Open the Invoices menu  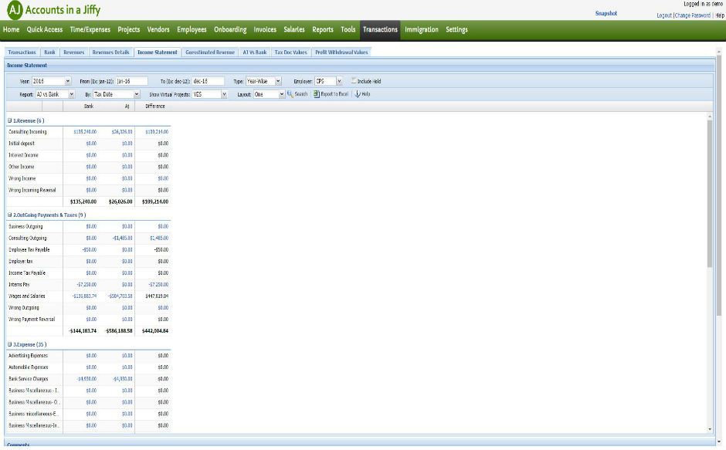265,29
